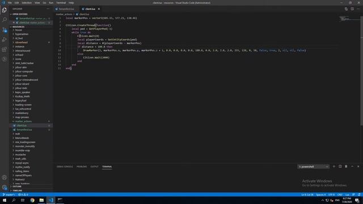The image size is (363, 204).
Task: Expand the JAM_SafeCracker folder
Action: (24, 63)
